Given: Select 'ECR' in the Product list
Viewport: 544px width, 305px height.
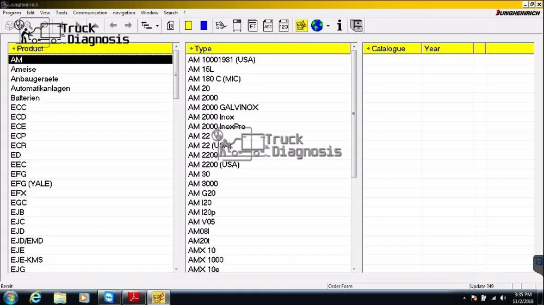Looking at the screenshot, I should (x=90, y=146).
